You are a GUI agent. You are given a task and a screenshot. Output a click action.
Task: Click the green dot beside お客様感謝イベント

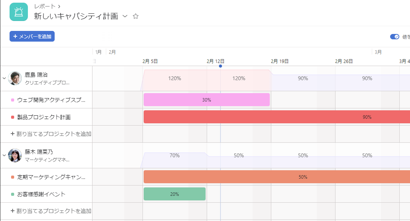click(13, 194)
